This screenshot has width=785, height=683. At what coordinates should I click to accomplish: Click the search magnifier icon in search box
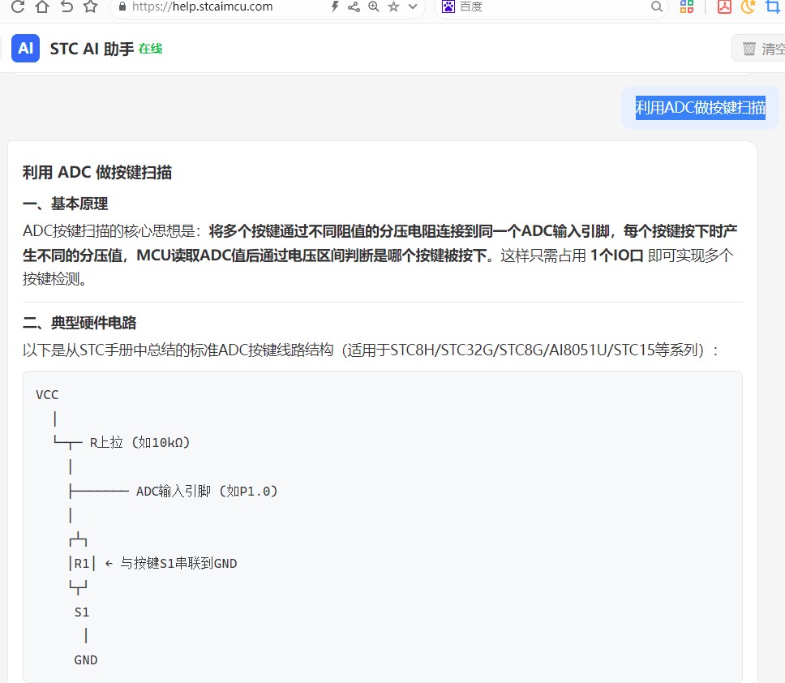tap(656, 6)
